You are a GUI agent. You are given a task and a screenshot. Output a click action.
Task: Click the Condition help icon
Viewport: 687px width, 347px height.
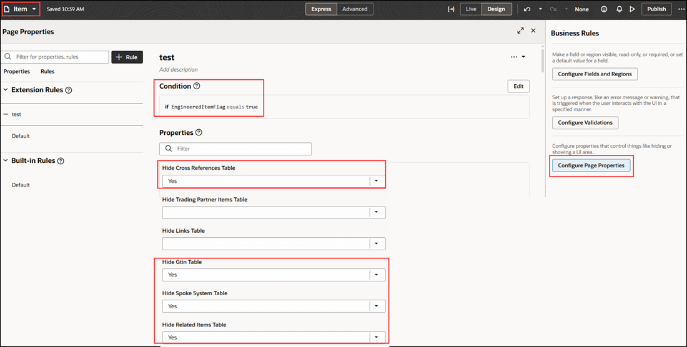pos(197,86)
